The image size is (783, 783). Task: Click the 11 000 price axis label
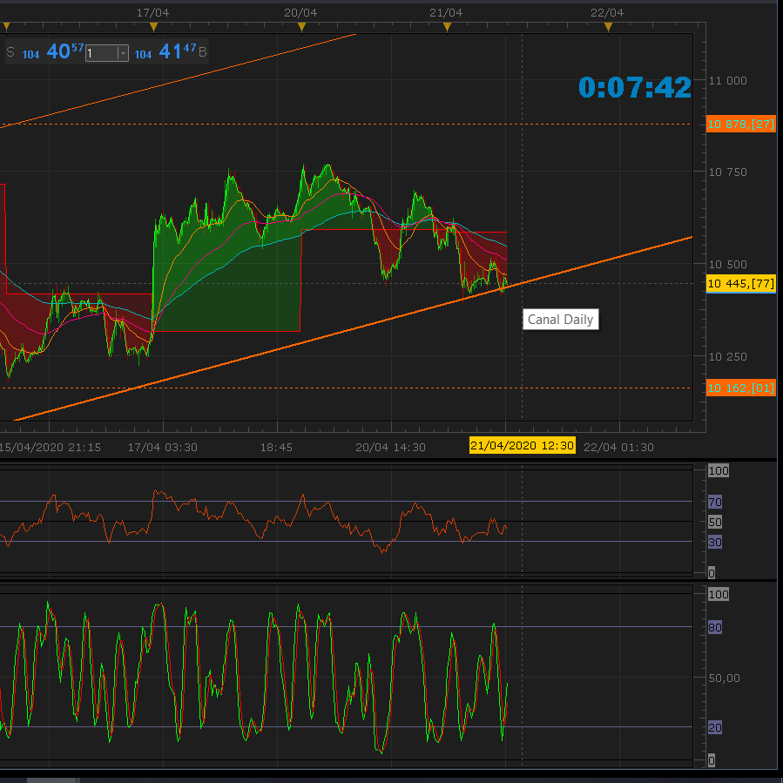tap(727, 81)
